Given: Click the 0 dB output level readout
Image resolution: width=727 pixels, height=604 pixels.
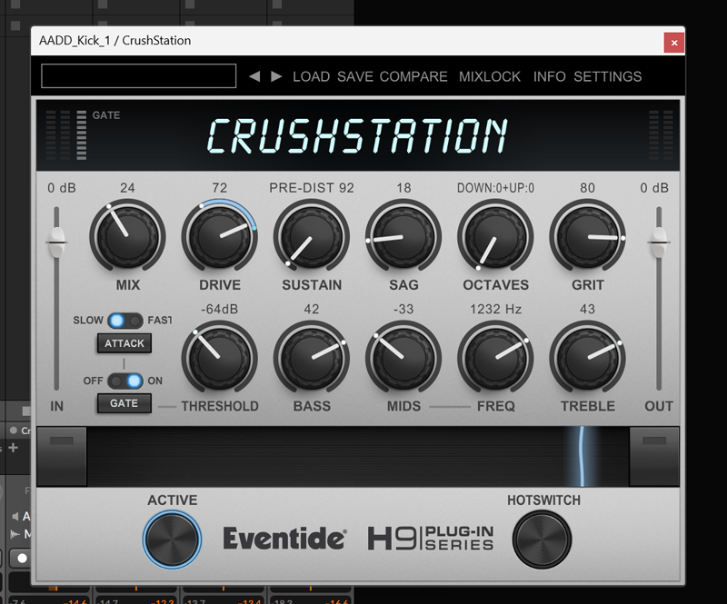Looking at the screenshot, I should pos(654,188).
